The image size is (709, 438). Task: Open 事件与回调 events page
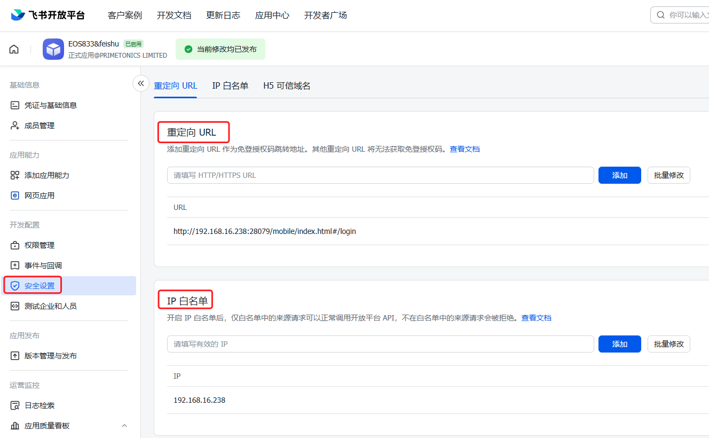(43, 265)
